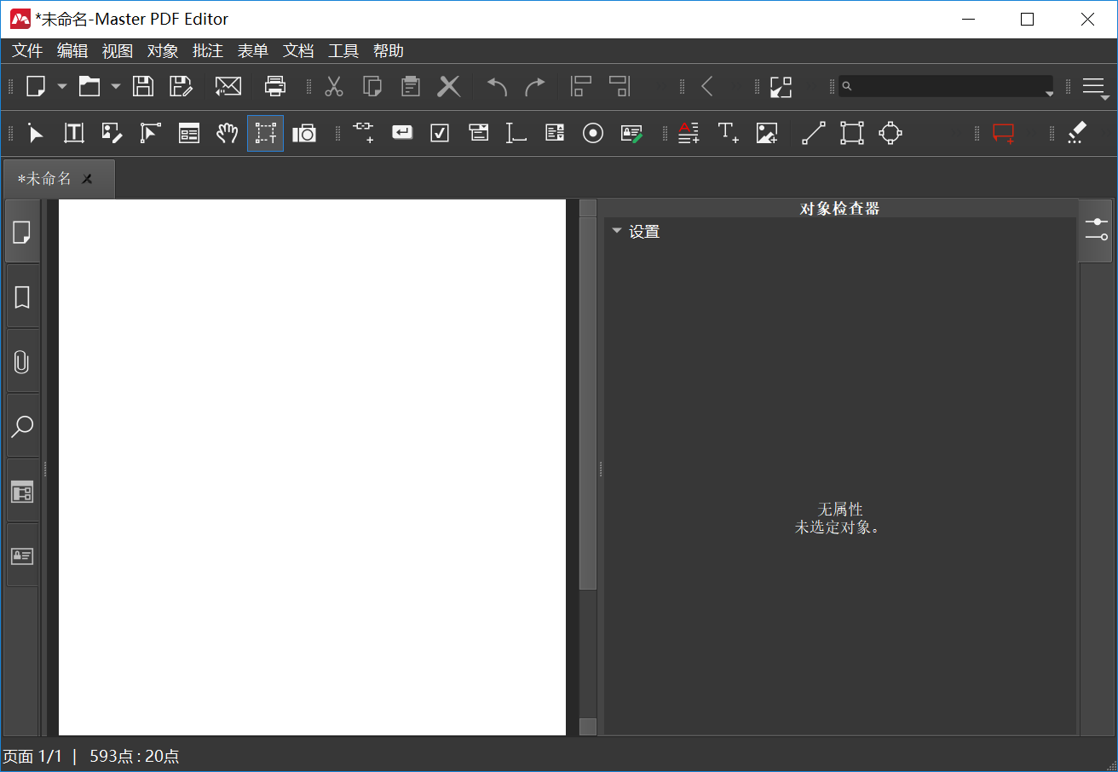Screen dimensions: 1118x772
Task: Send the document by email icon
Action: point(228,86)
